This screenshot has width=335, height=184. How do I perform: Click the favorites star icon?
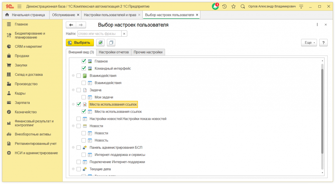pyautogui.click(x=234, y=6)
